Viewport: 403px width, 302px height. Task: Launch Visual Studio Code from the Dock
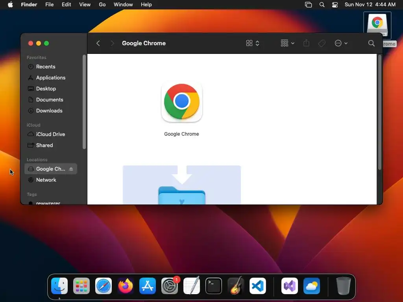tap(258, 286)
